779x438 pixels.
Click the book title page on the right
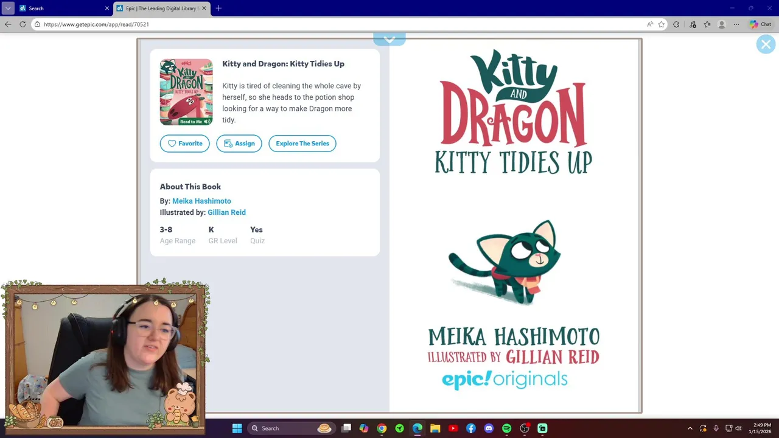coord(514,226)
